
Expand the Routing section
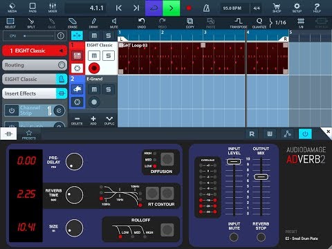point(35,65)
